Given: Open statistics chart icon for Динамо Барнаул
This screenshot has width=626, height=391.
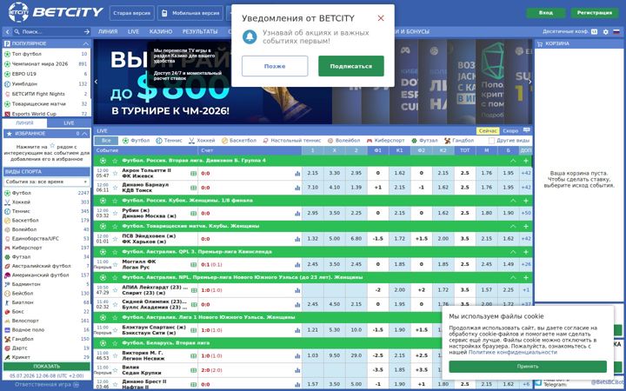Looking at the screenshot, I should tap(297, 188).
